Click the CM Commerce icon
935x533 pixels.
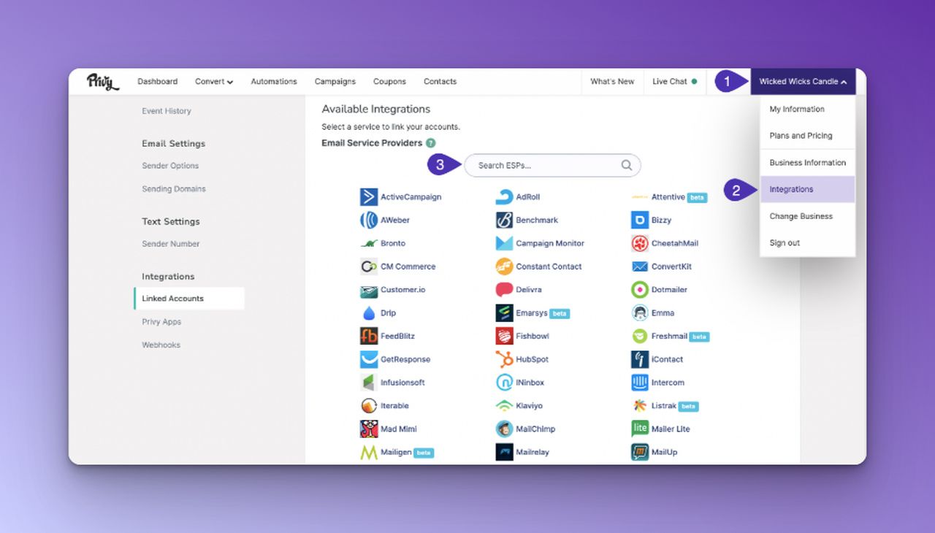pos(369,266)
